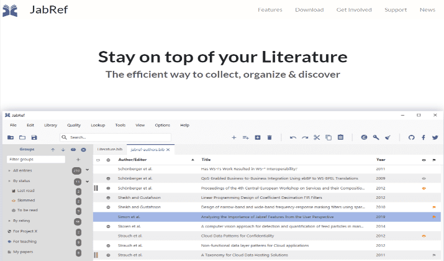
Task: Select the Skimmed group
Action: pyautogui.click(x=26, y=200)
